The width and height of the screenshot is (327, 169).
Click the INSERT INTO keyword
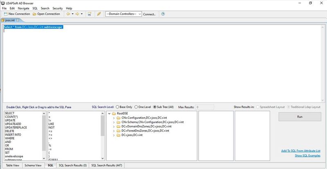coord(13,135)
